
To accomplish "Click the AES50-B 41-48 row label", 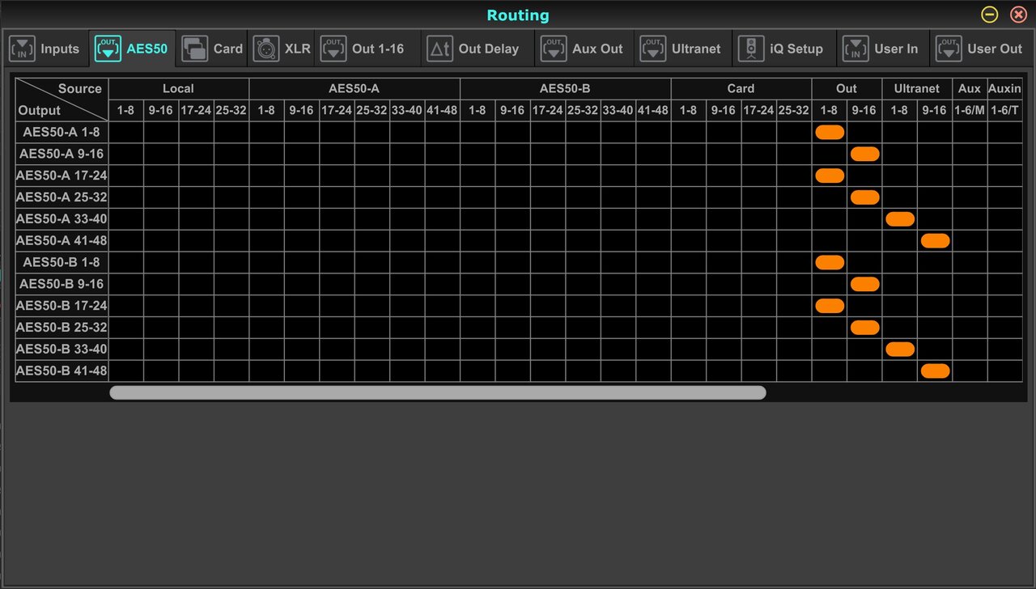I will coord(62,371).
